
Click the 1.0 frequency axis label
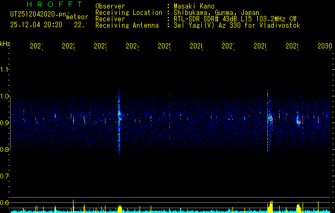point(4,96)
